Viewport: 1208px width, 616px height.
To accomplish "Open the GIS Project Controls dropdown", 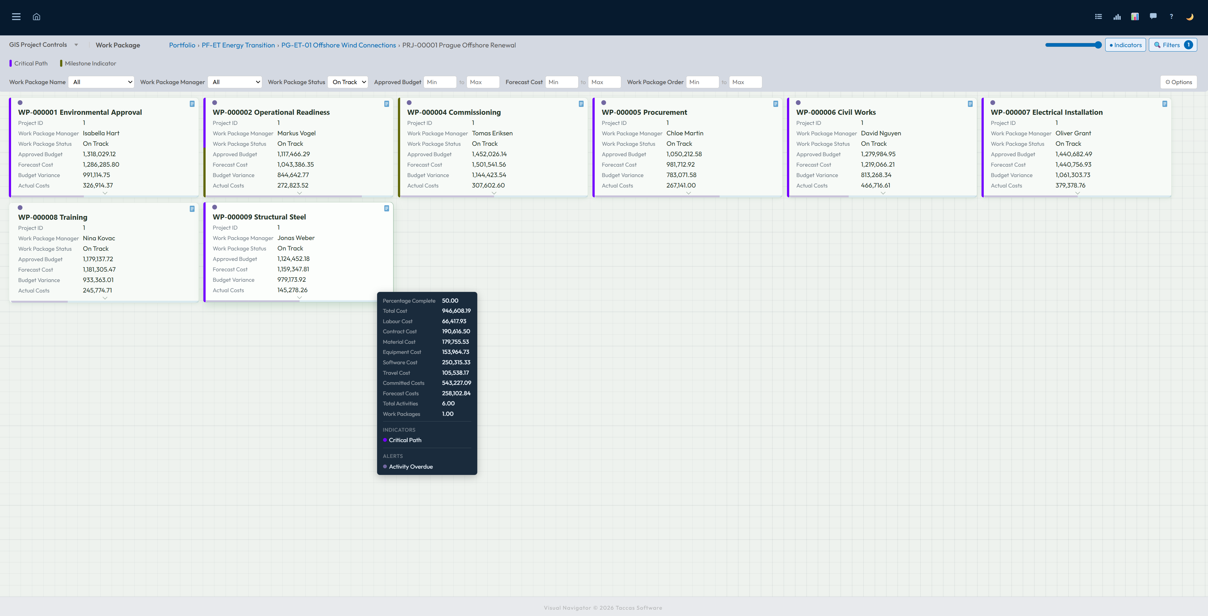I will click(x=44, y=45).
